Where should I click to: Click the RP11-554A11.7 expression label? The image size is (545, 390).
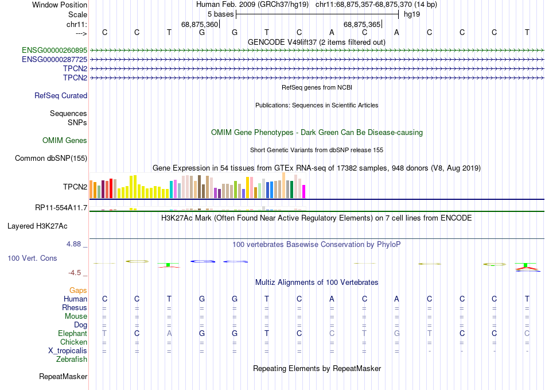(x=61, y=208)
